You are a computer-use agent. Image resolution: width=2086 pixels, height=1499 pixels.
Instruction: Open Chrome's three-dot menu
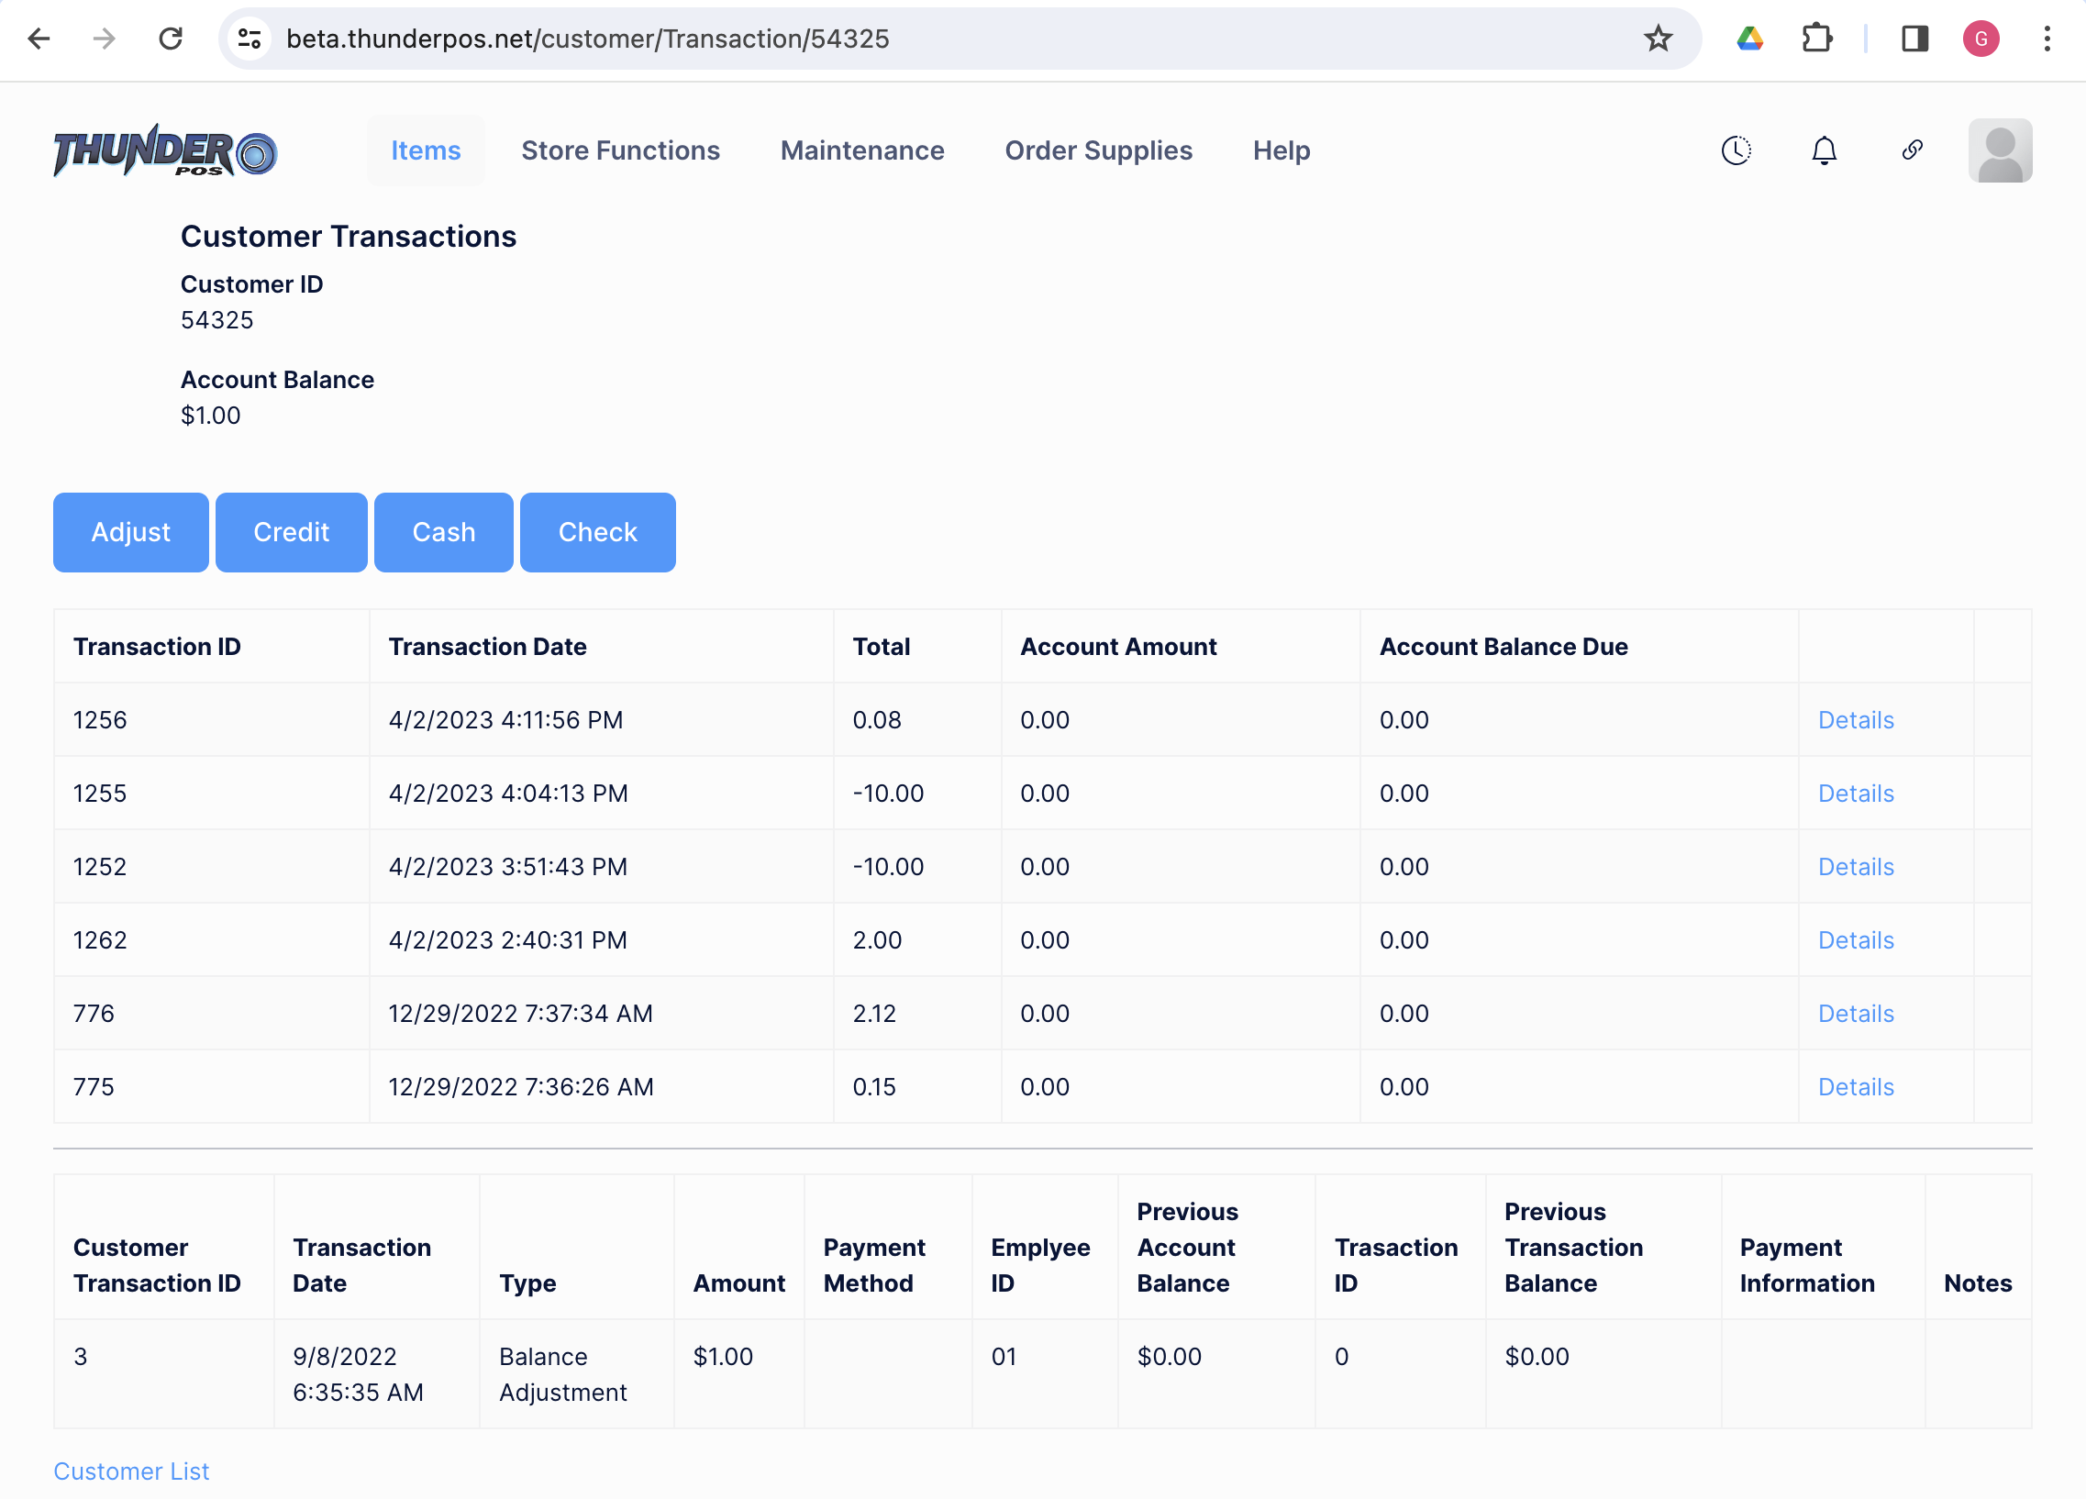click(x=2047, y=39)
